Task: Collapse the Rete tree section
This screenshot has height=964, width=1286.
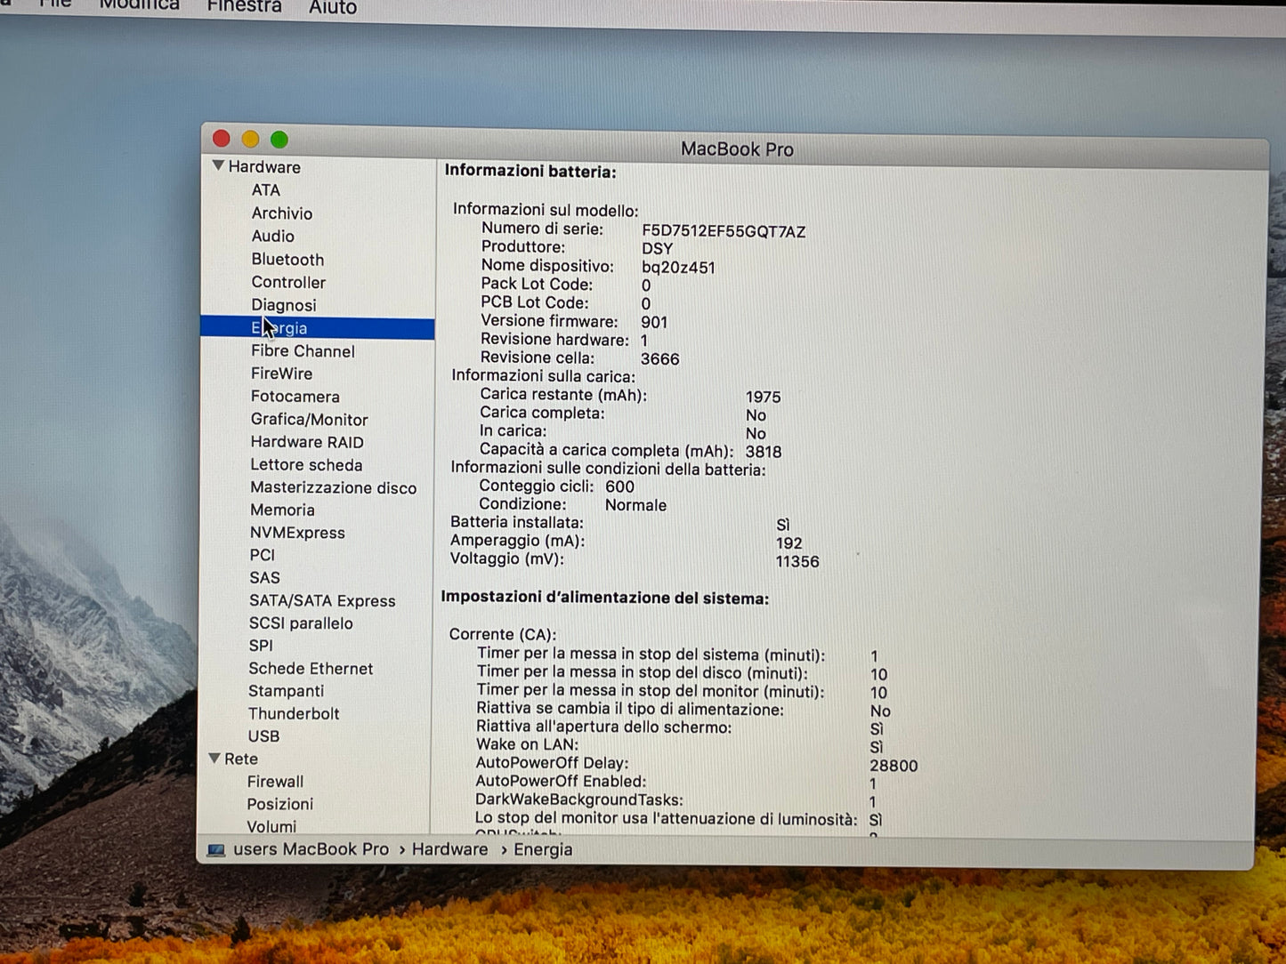Action: click(x=214, y=759)
